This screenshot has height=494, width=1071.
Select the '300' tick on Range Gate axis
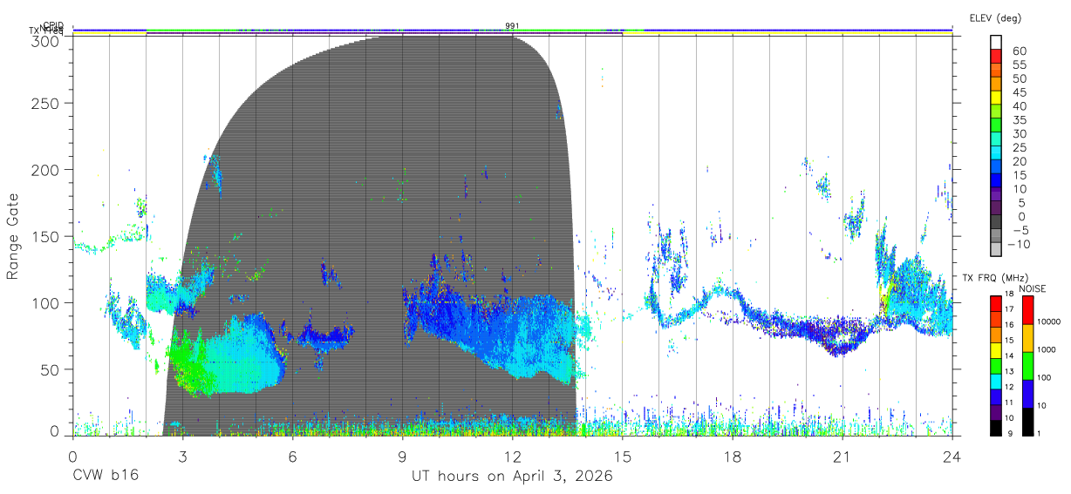pos(46,40)
